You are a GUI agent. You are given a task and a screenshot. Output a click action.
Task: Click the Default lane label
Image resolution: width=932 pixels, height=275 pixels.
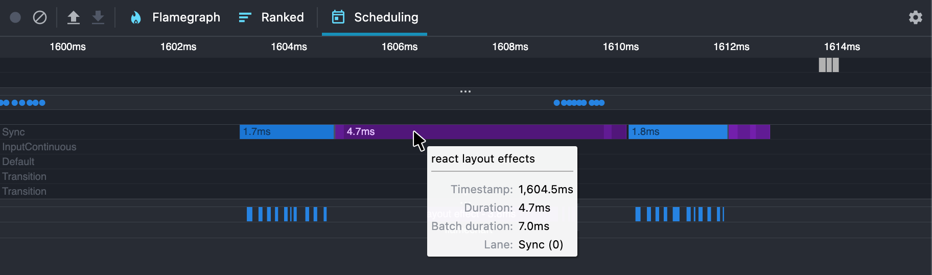pyautogui.click(x=18, y=162)
